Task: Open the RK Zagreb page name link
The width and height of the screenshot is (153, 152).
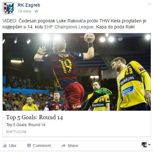Action: tap(29, 5)
